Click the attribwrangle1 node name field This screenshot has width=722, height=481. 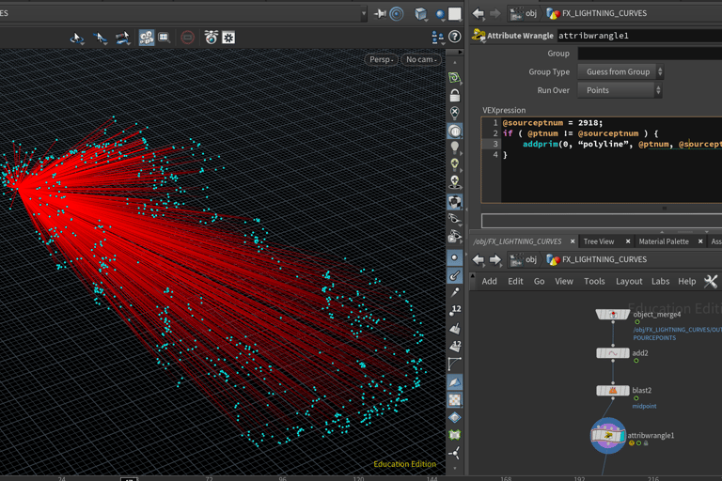(639, 36)
